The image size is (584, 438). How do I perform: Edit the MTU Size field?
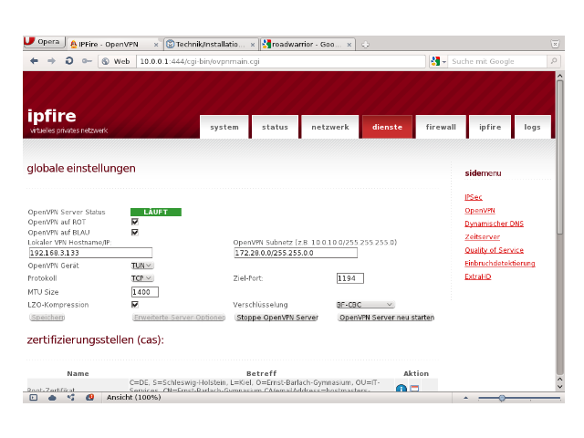tap(145, 292)
